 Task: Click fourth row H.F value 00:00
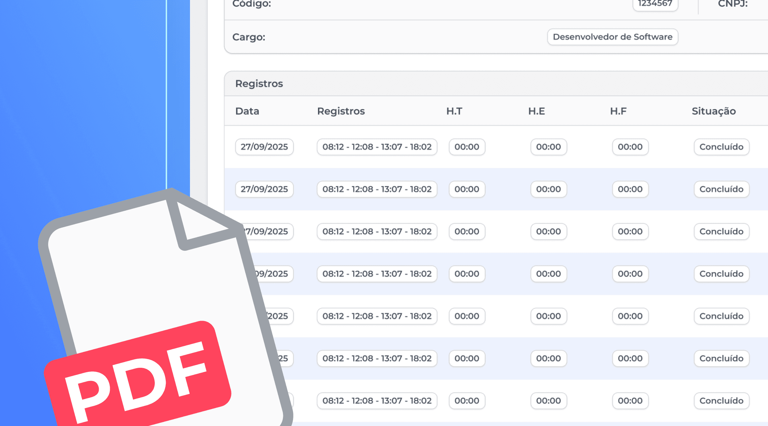coord(630,274)
